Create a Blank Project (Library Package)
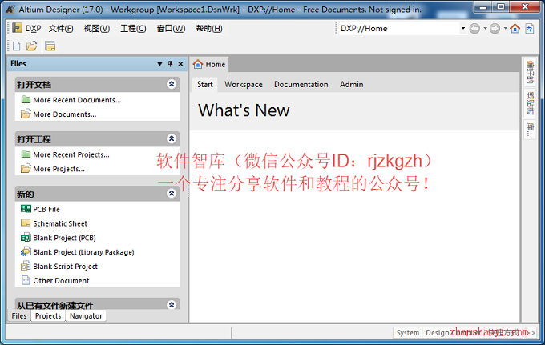This screenshot has width=545, height=345. 84,252
